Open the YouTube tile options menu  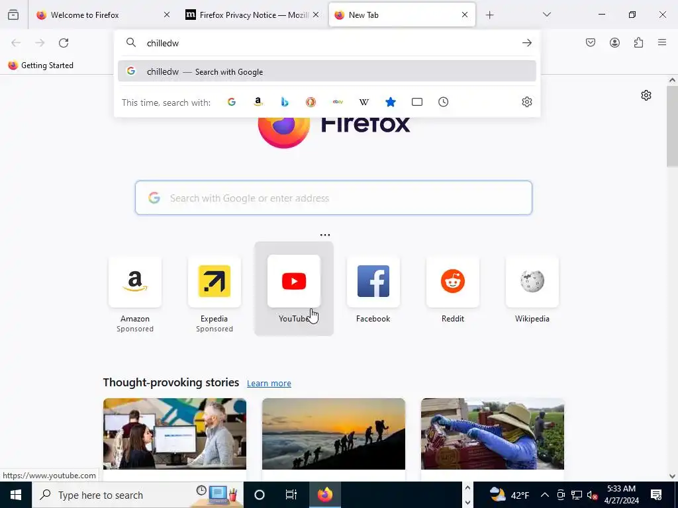point(324,235)
